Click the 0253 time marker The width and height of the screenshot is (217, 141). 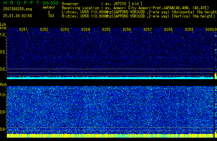click(x=65, y=30)
